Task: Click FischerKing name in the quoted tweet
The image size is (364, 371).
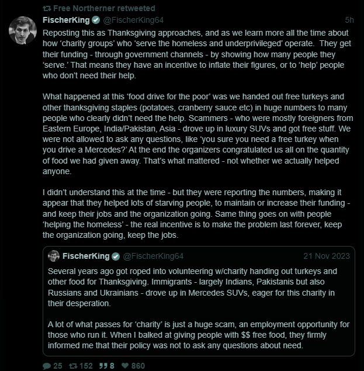Action: pos(86,256)
